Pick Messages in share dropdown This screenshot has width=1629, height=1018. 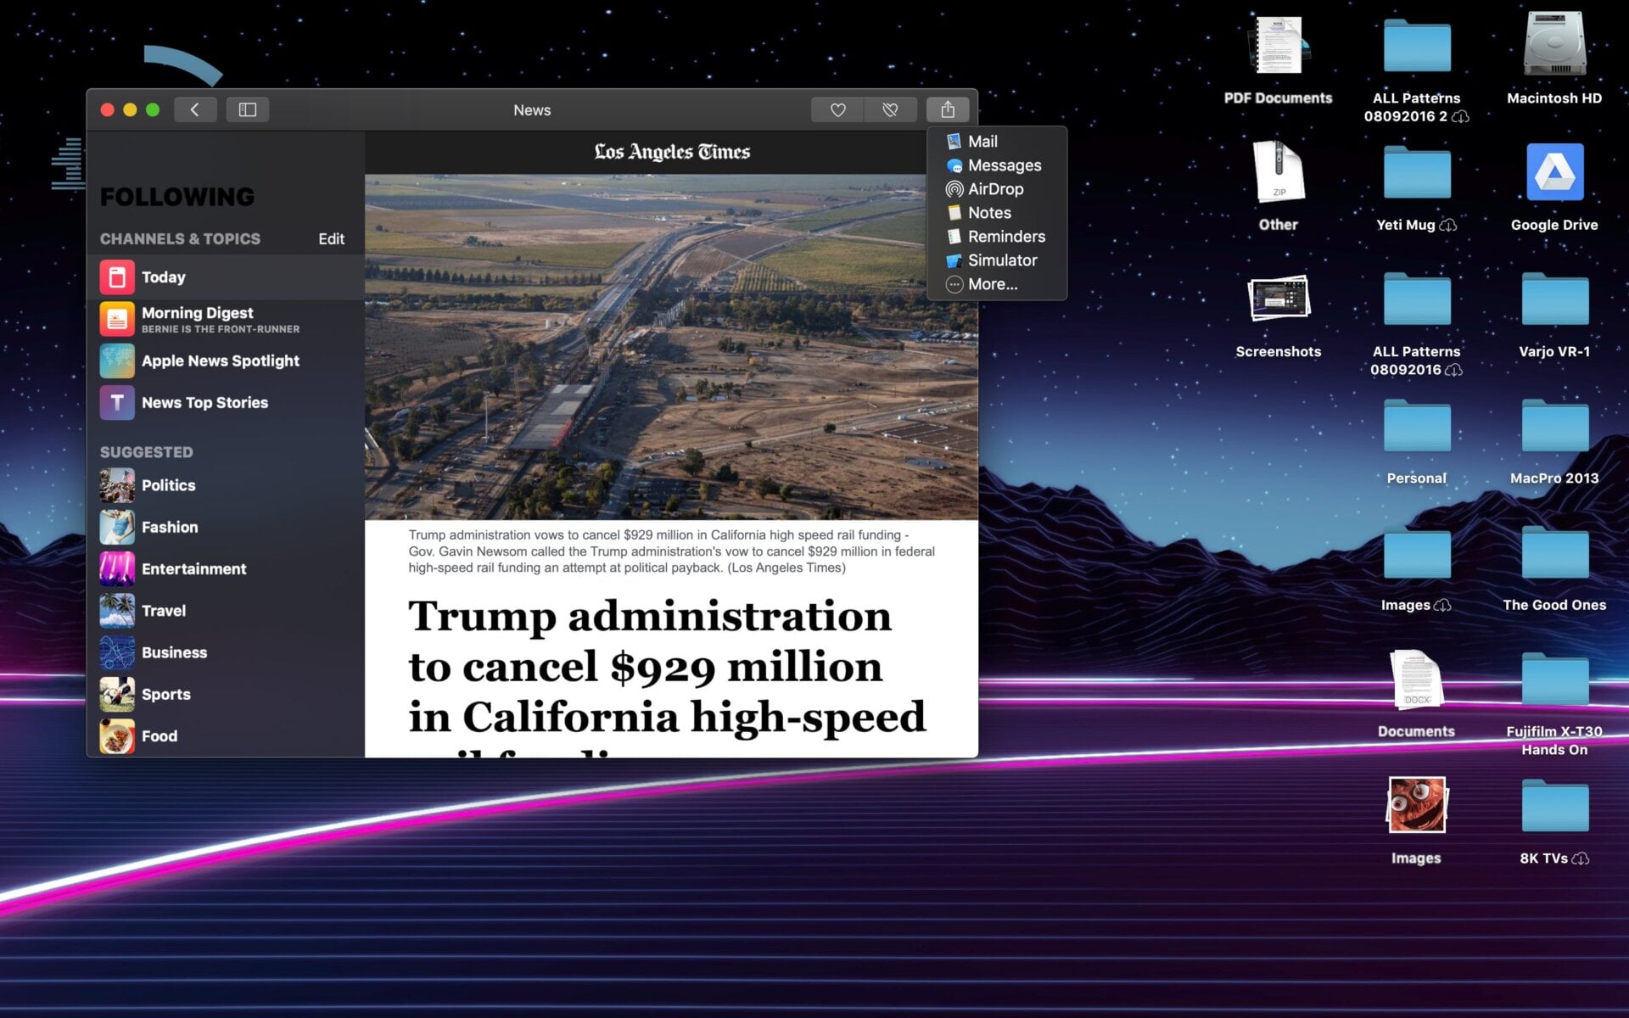click(x=1004, y=165)
